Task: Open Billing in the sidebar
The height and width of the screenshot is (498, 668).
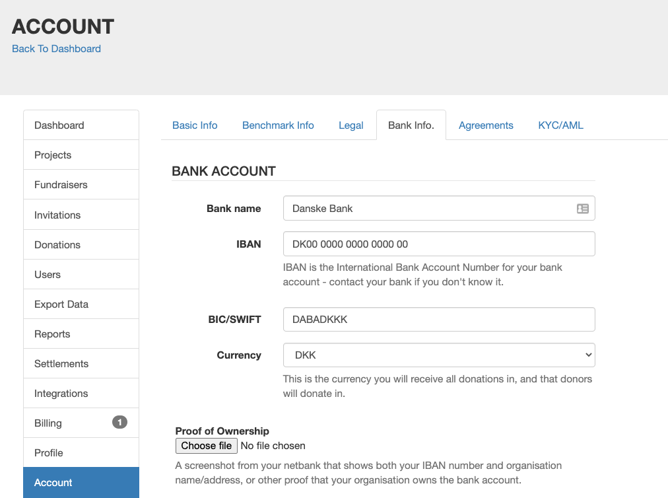Action: 81,423
